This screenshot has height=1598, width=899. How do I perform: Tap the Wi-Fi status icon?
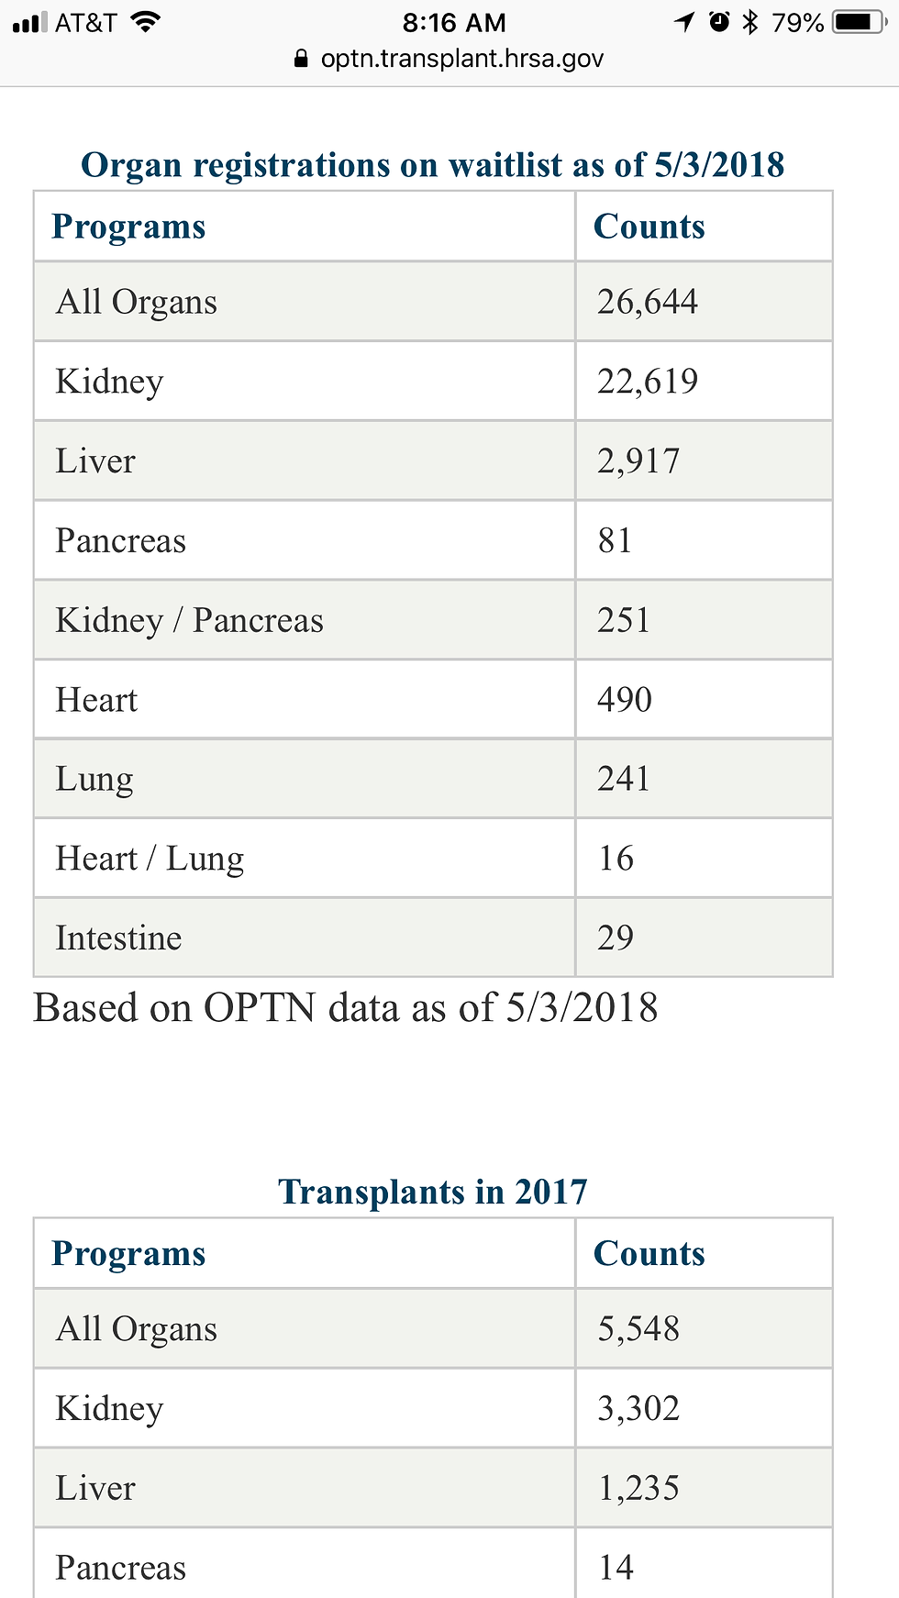point(146,22)
